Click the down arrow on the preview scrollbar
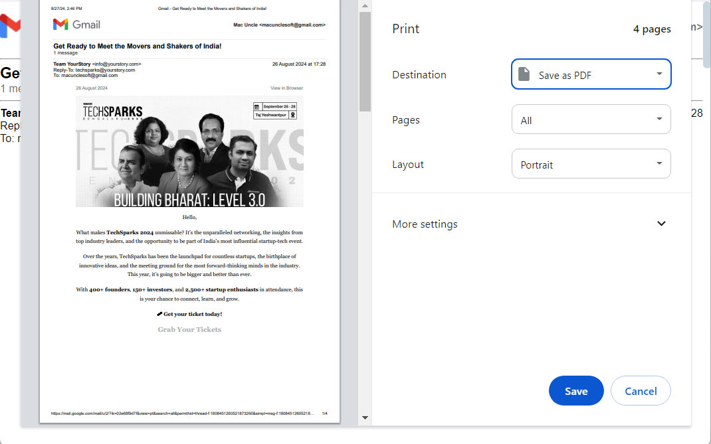This screenshot has height=444, width=711. (365, 417)
